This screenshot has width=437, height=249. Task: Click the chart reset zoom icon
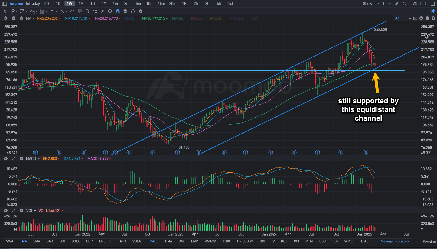421,18
